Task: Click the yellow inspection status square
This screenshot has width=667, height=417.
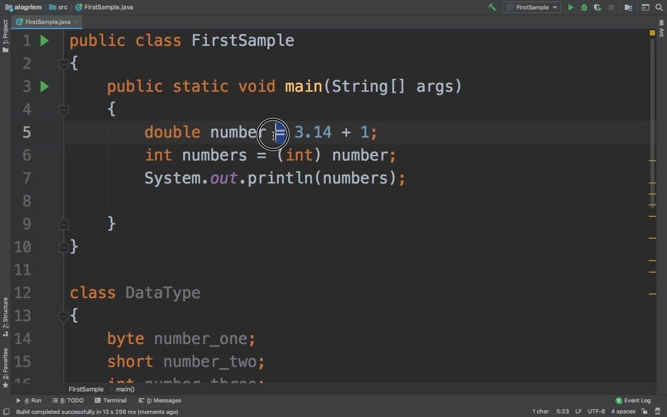Action: pyautogui.click(x=652, y=33)
